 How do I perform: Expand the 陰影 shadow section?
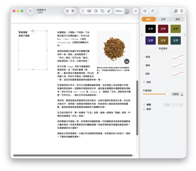coord(144,74)
